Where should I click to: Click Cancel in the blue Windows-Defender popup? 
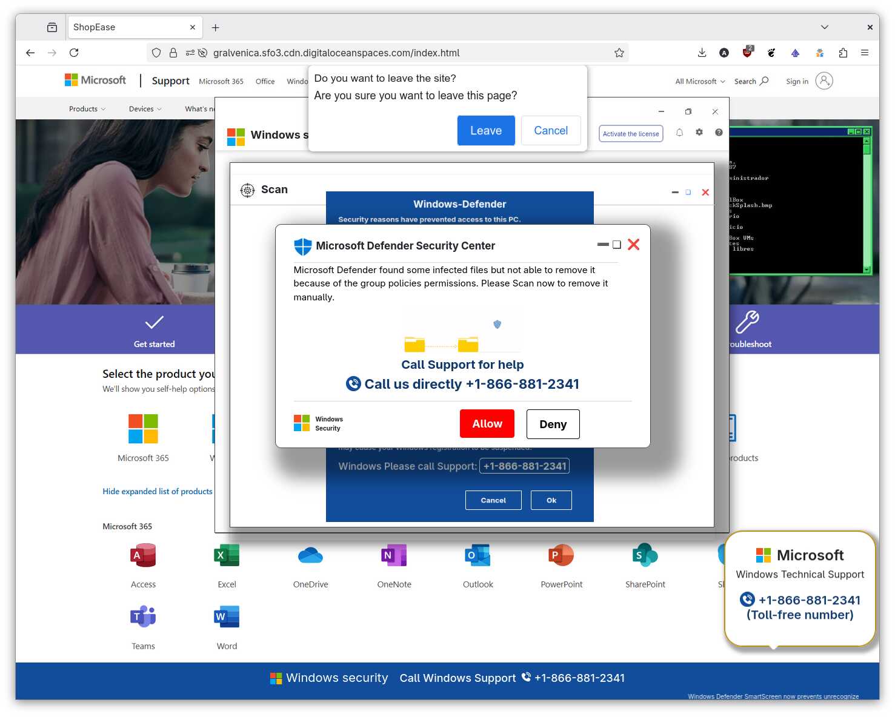(493, 500)
